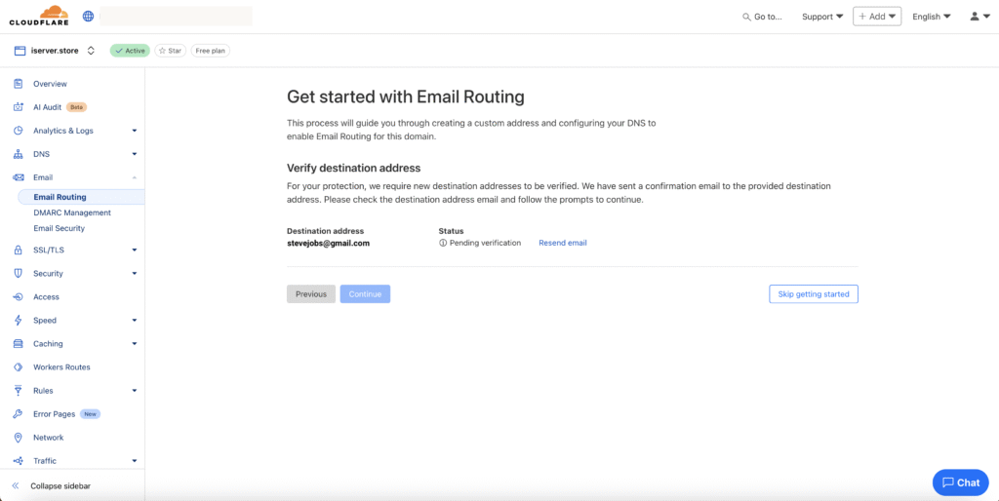Image resolution: width=999 pixels, height=501 pixels.
Task: Click the Active status badge
Action: (130, 51)
